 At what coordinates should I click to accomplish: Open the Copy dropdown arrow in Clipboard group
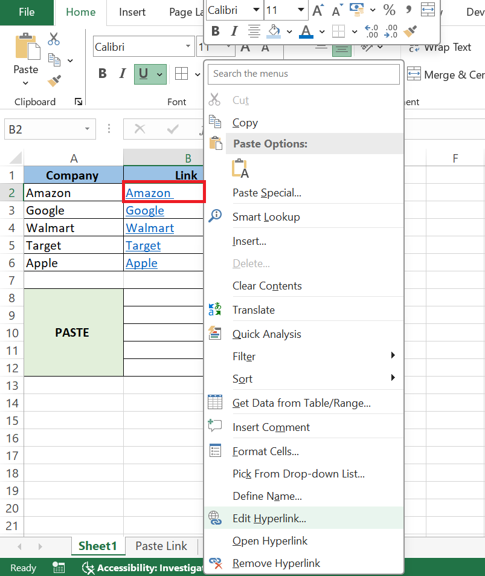pos(70,60)
